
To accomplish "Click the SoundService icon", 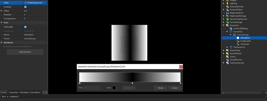I will coord(227,60).
